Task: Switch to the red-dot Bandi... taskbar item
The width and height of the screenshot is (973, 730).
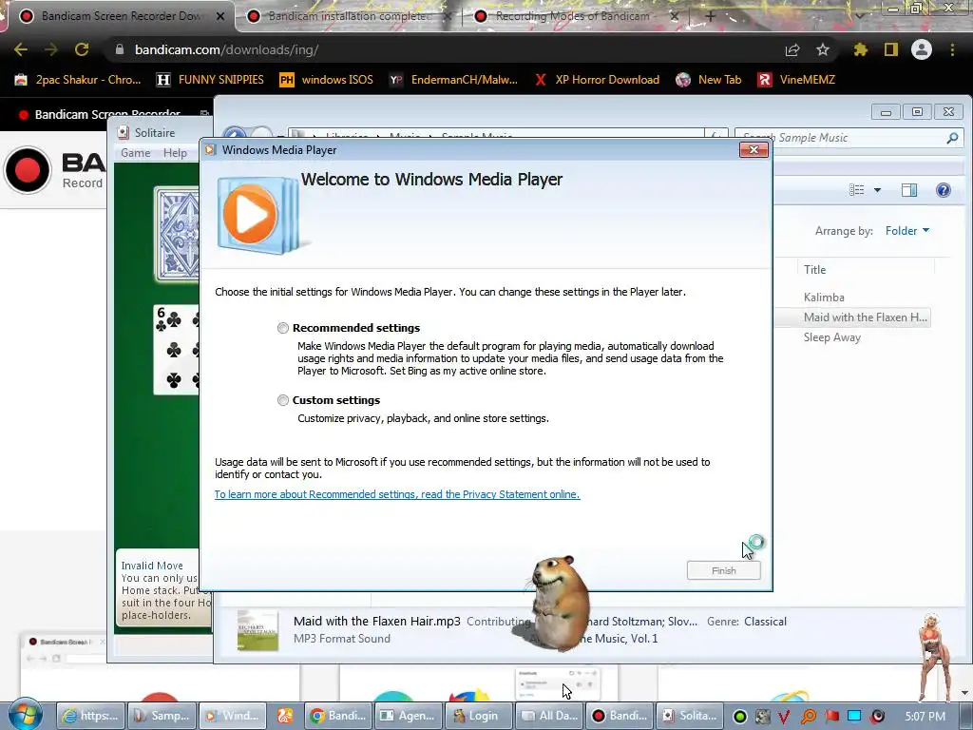Action: point(620,716)
